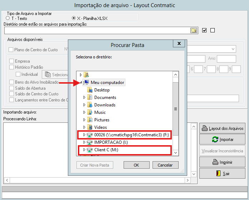Tick the Individual checkbox
The width and height of the screenshot is (249, 200).
tap(18, 74)
